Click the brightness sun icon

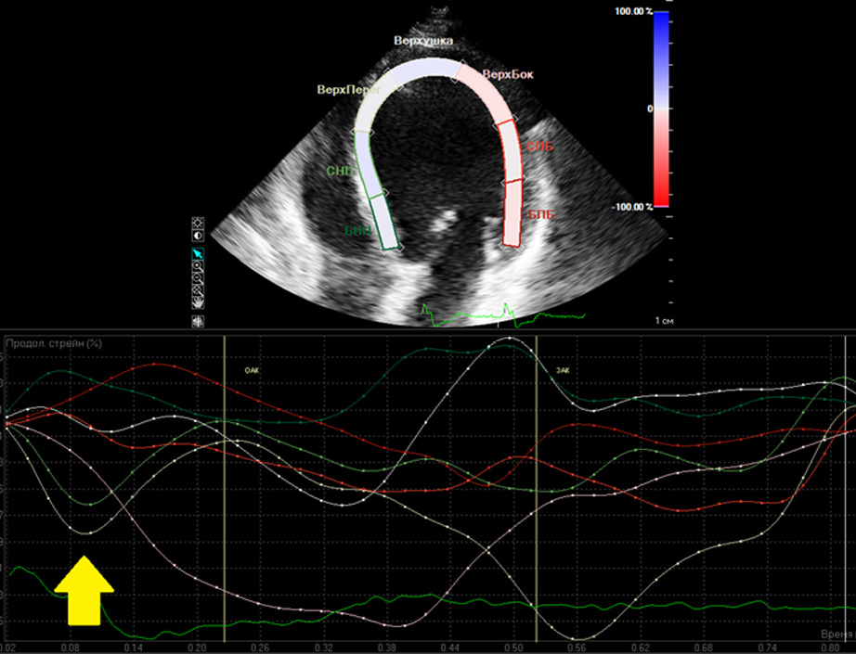pos(198,224)
